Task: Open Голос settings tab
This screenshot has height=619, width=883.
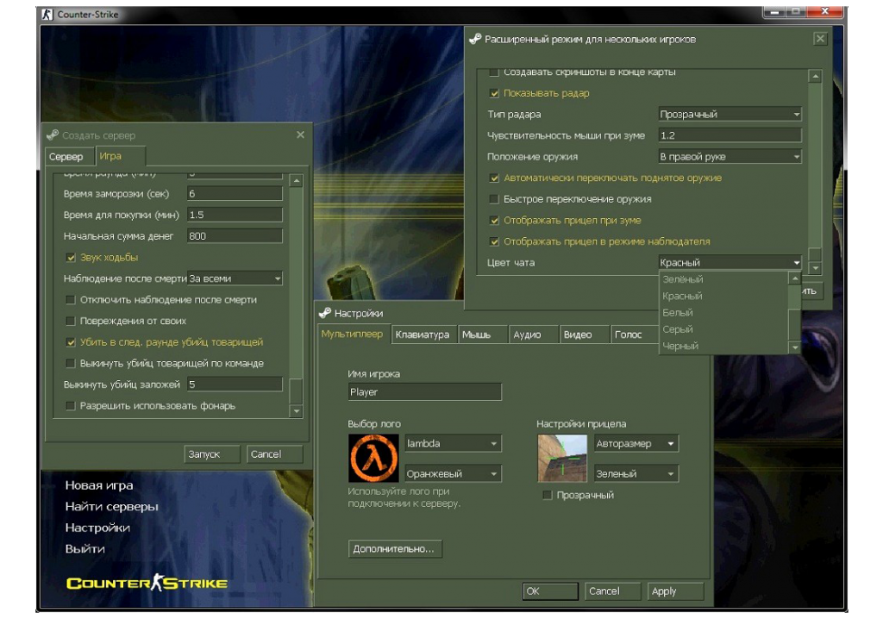Action: click(634, 335)
